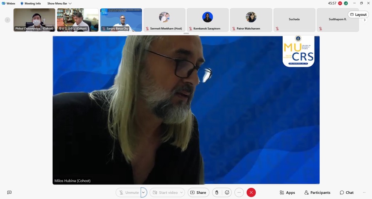Click muted mic icon beside Sanjoy Barua

pos(104,29)
